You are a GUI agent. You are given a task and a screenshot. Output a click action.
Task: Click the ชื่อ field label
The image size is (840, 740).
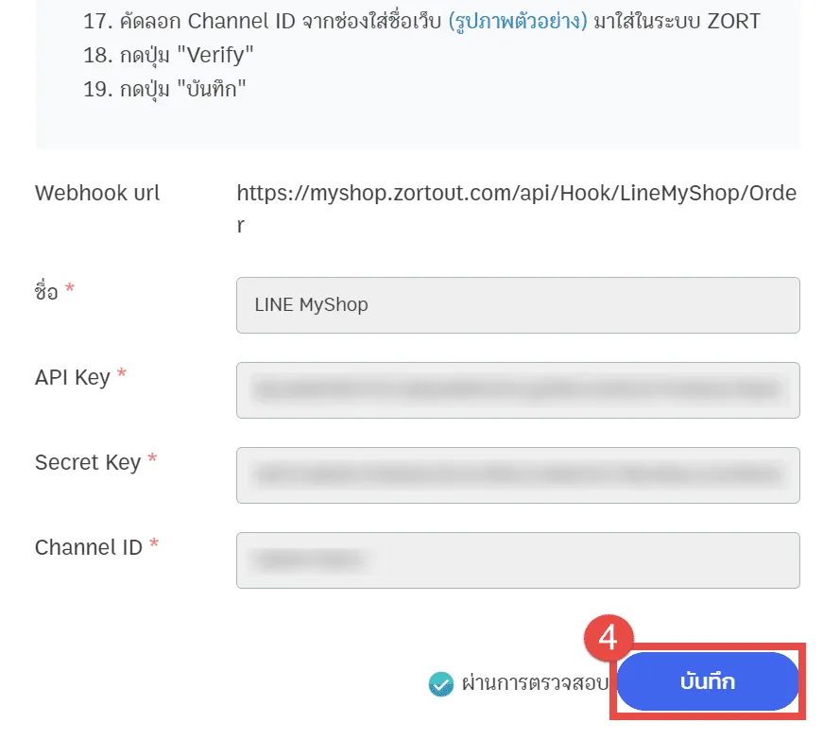(x=46, y=291)
